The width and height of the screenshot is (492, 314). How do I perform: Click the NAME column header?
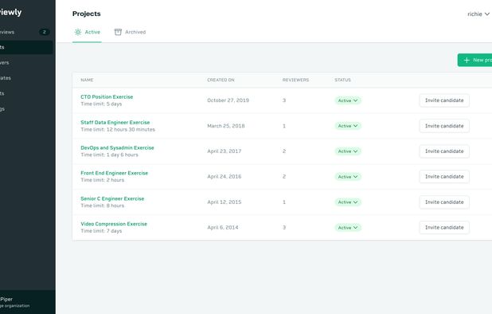tap(87, 80)
